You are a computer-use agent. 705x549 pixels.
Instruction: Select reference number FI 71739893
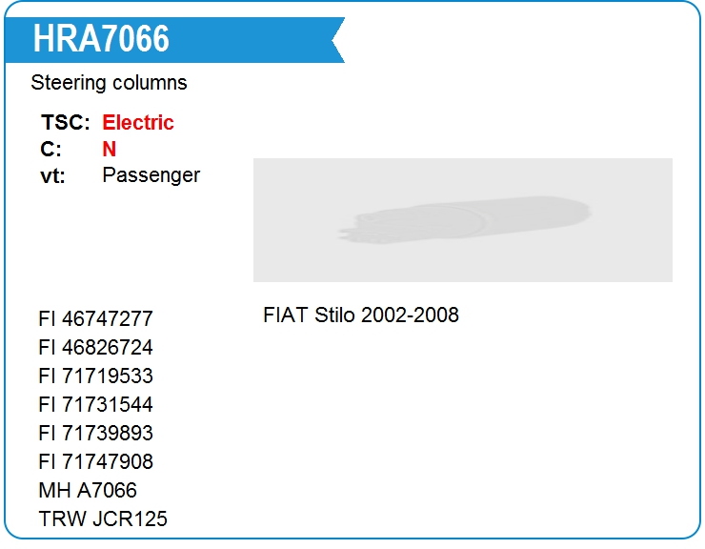[x=96, y=433]
